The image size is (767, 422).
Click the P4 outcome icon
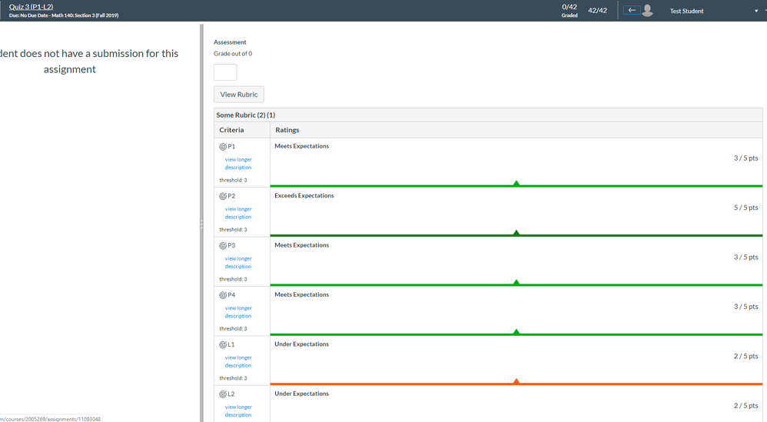223,295
